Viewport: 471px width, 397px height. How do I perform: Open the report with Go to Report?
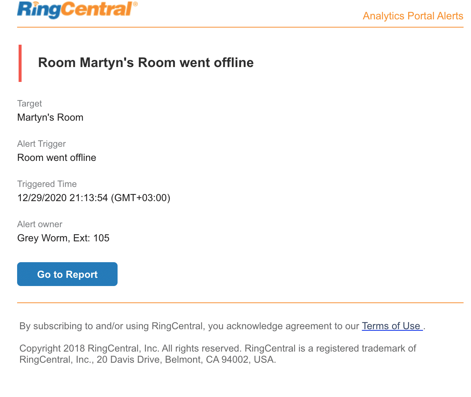click(x=67, y=274)
